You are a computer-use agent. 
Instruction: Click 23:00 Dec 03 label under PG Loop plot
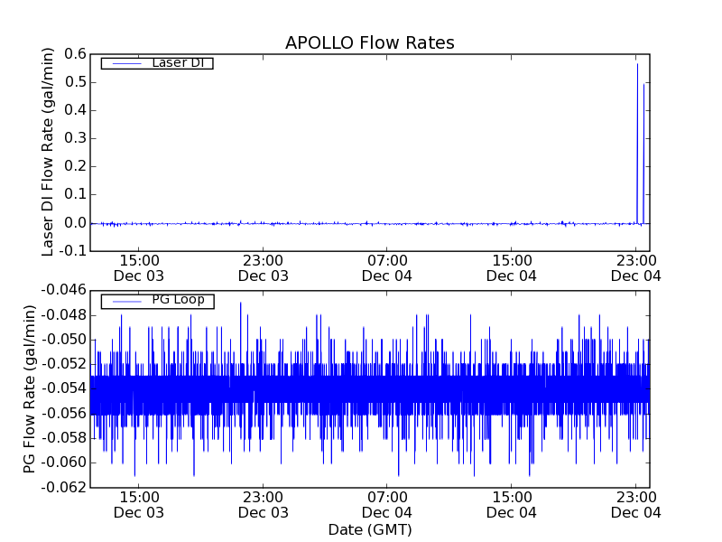263,504
